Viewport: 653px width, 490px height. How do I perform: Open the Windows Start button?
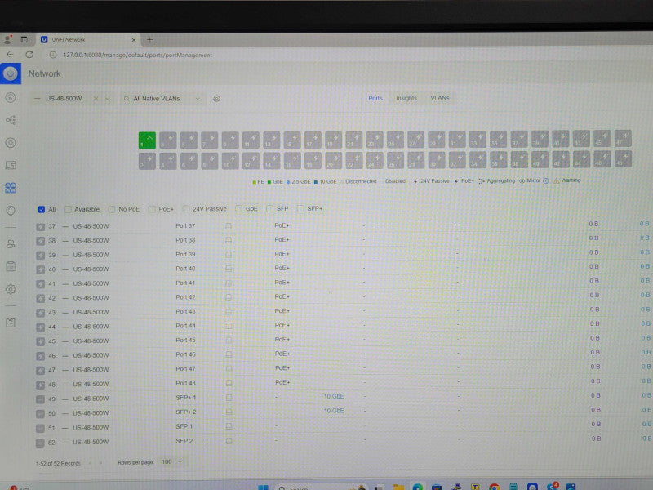click(263, 487)
